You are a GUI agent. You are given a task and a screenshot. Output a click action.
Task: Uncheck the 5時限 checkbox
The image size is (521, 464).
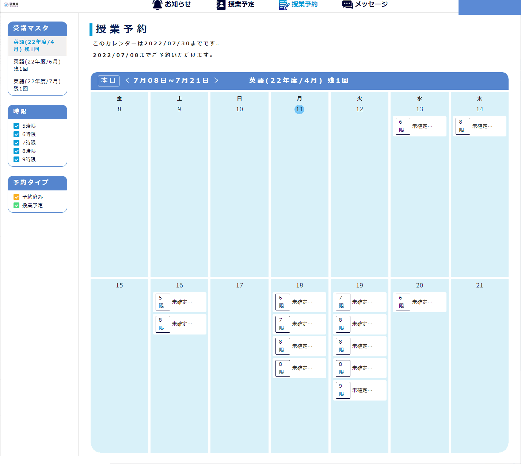(x=16, y=126)
